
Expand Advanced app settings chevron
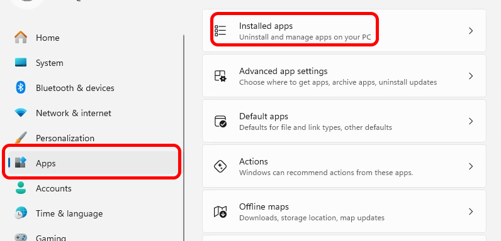pos(471,76)
